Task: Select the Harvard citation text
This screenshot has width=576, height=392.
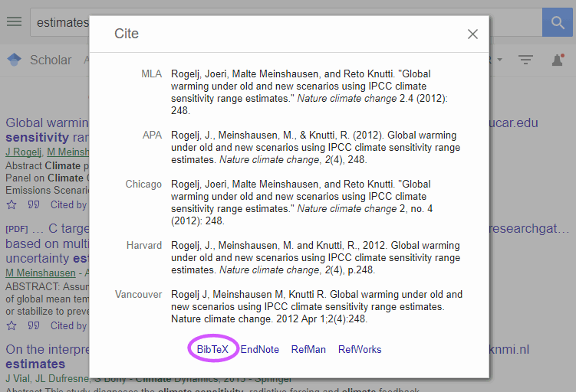Action: pyautogui.click(x=315, y=257)
